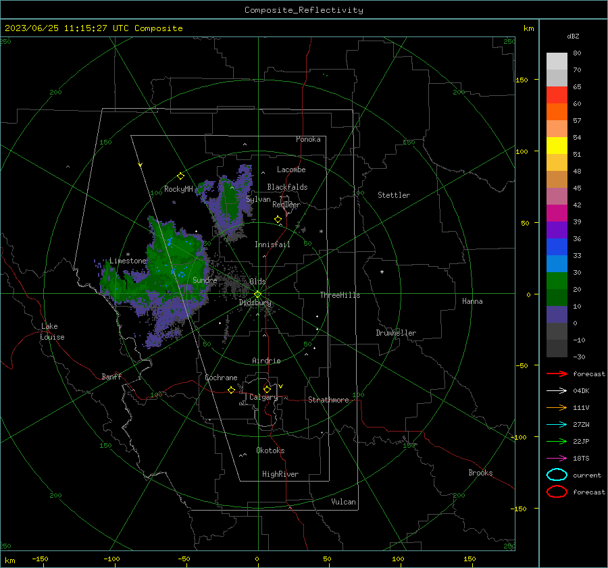Image resolution: width=608 pixels, height=568 pixels.
Task: Click the Olds town label
Action: [x=257, y=282]
